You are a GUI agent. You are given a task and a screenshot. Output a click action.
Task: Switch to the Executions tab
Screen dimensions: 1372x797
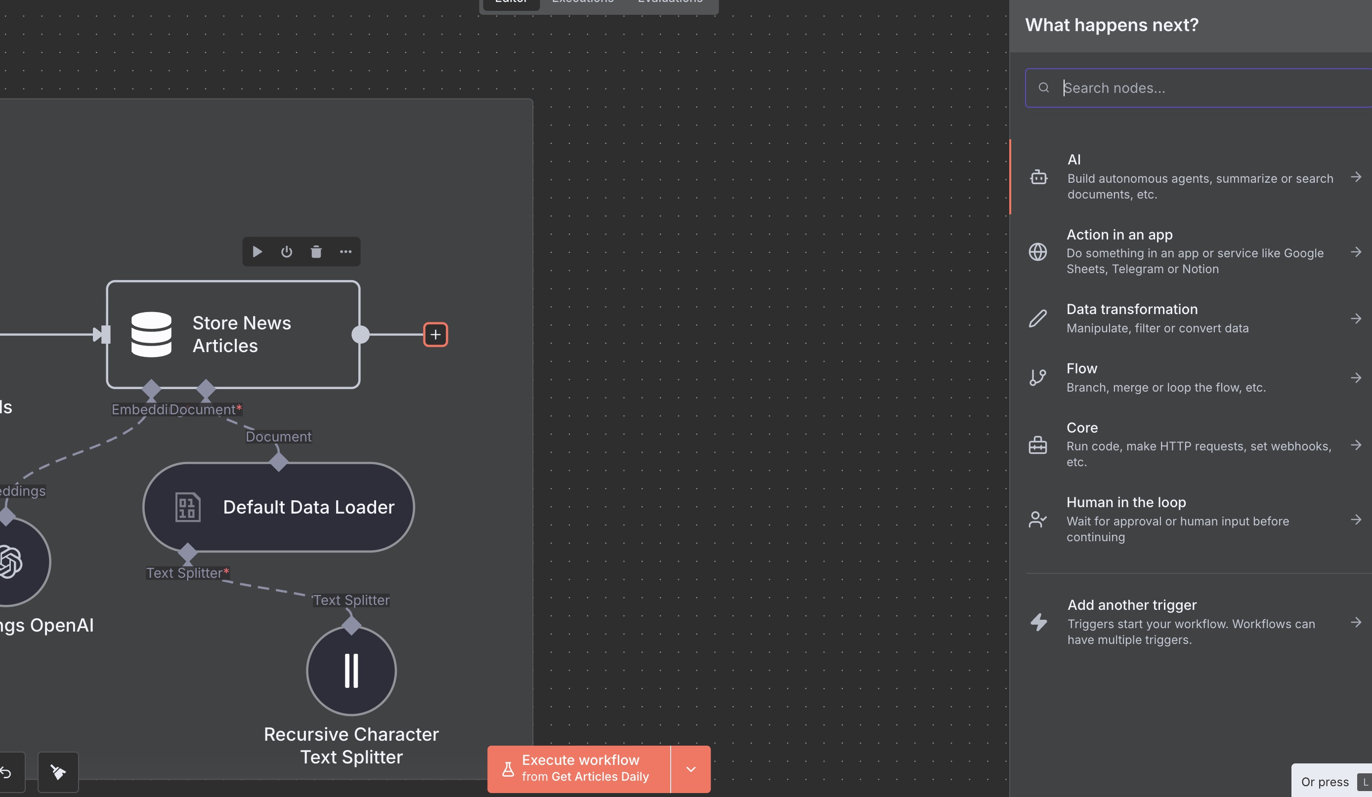click(x=582, y=3)
